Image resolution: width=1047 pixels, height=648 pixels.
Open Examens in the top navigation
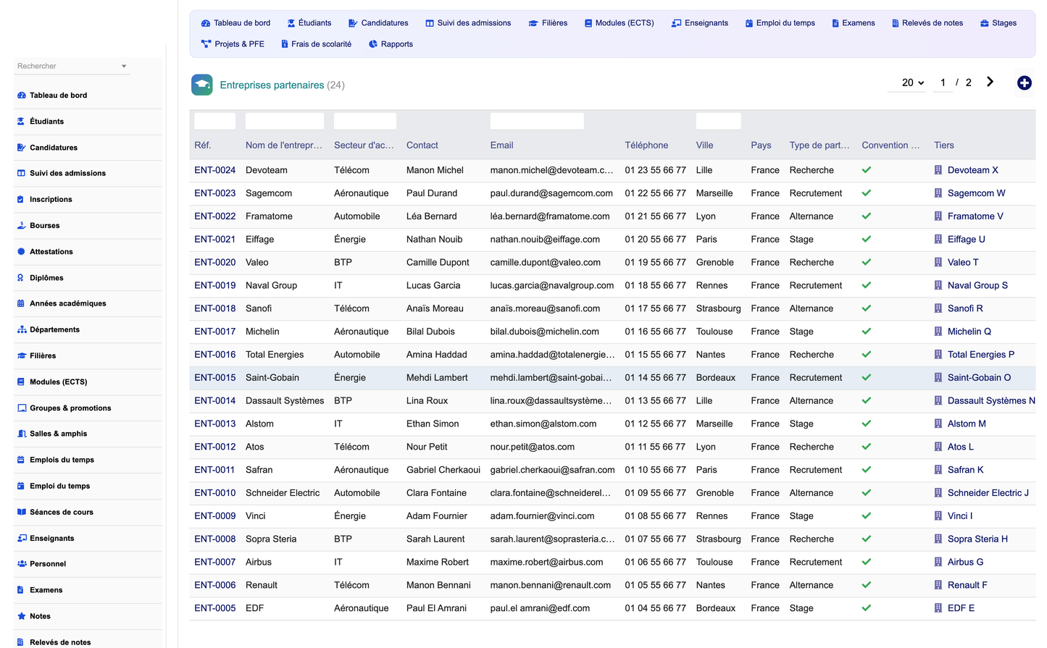click(854, 23)
